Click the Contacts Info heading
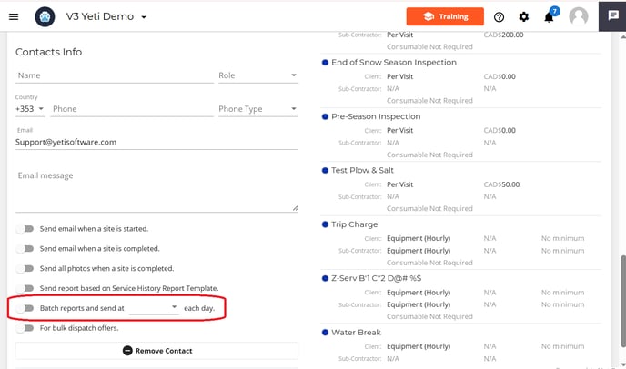Viewport: 626px width, 369px height. coord(49,52)
